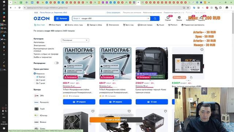Image resolution: width=234 pixels, height=132 pixels.
Task: Favorite the black fan PSU in second row
Action: click(x=93, y=111)
